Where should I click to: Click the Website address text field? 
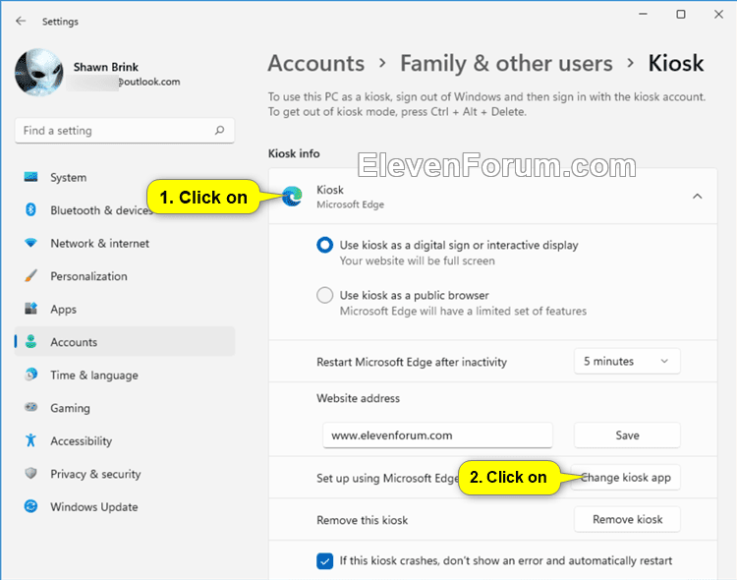pyautogui.click(x=437, y=435)
